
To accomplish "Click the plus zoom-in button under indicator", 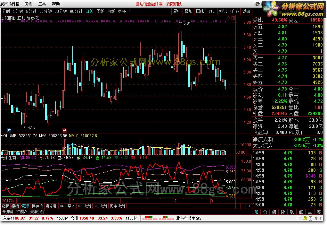I will pyautogui.click(x=238, y=206).
